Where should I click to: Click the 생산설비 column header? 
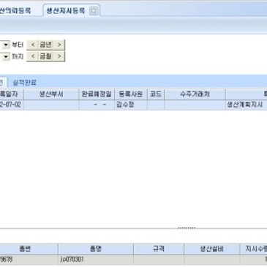(211, 249)
